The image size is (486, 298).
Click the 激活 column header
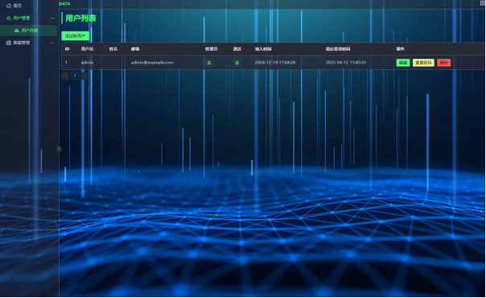click(x=237, y=49)
